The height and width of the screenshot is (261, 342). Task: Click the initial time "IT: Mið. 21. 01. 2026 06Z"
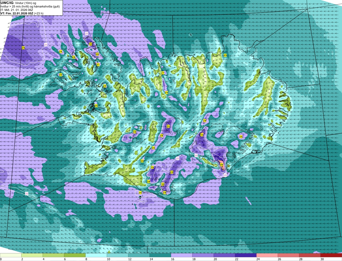pyautogui.click(x=17, y=10)
